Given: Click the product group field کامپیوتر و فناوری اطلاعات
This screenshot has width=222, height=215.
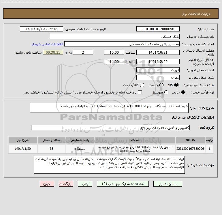Looking at the screenshot, I should coord(110,128).
